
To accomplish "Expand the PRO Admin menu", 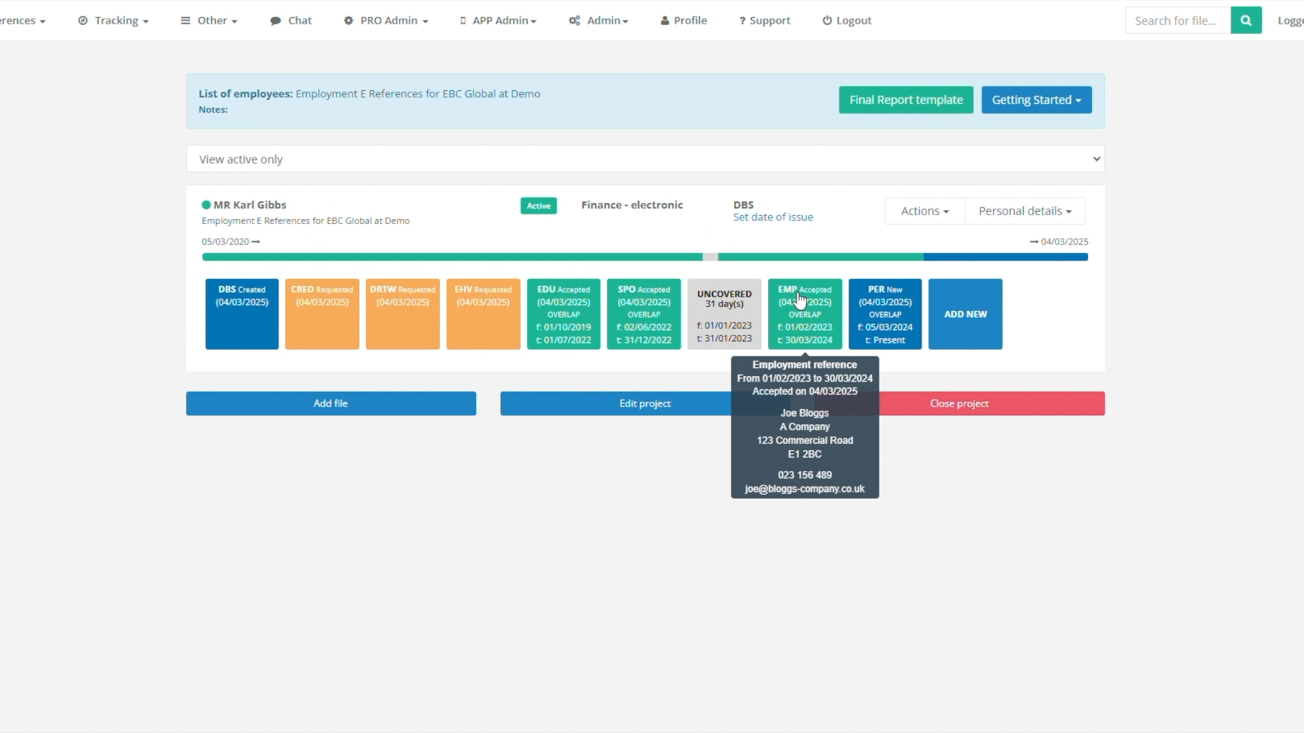I will click(x=386, y=20).
